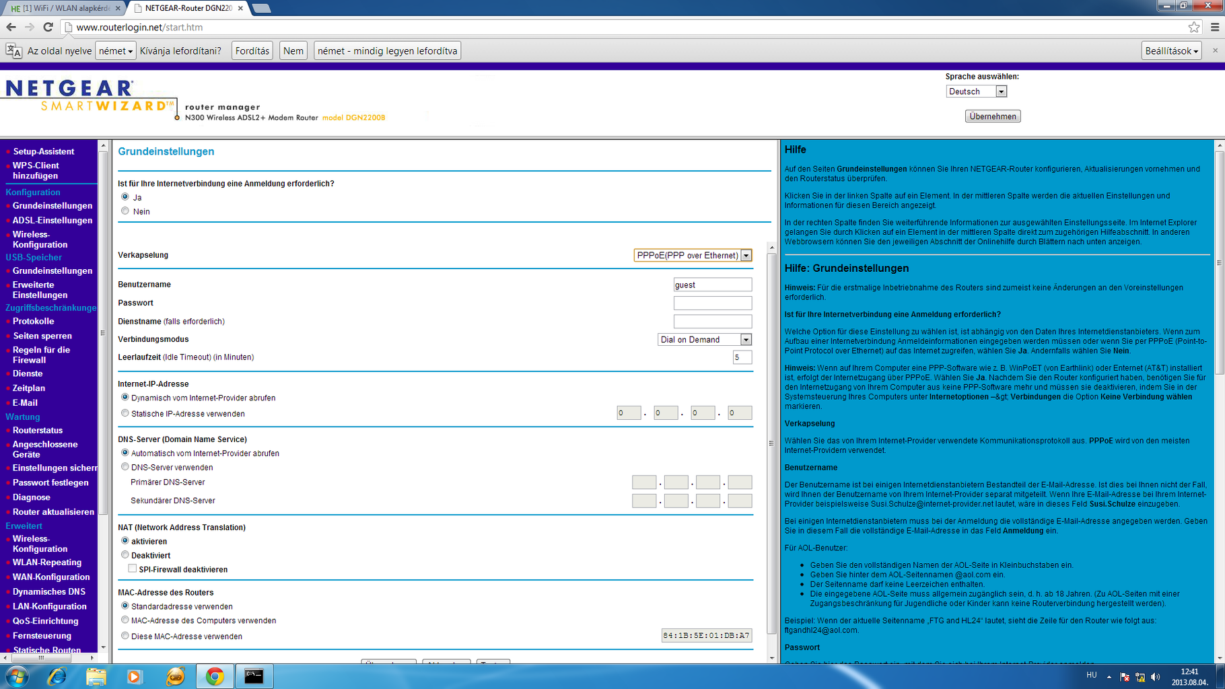Open the command prompt taskbar icon
The width and height of the screenshot is (1225, 689).
click(x=254, y=676)
